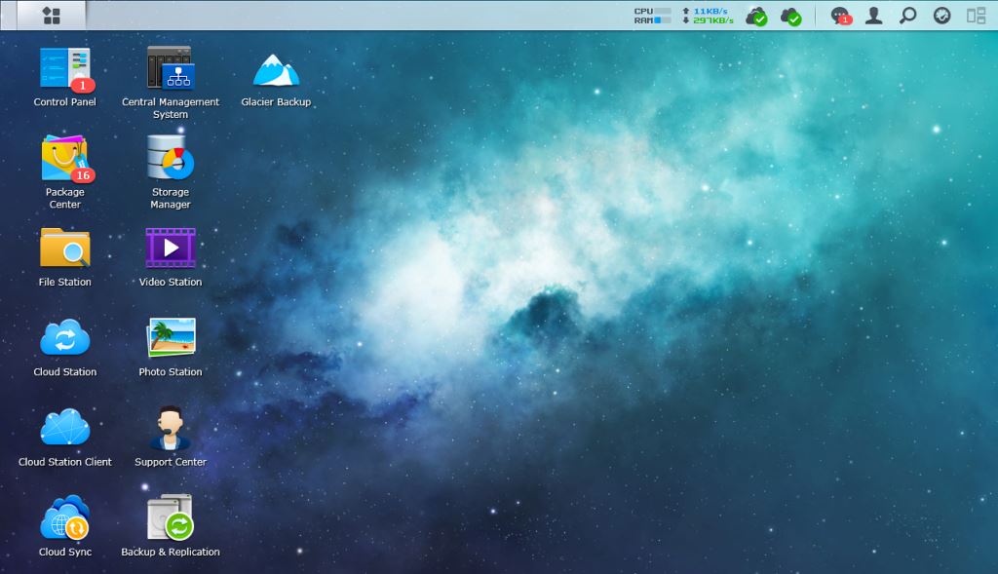The height and width of the screenshot is (574, 998).
Task: Open the user account Options menu
Action: click(873, 16)
